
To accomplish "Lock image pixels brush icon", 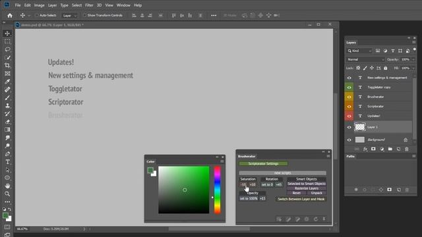I will pos(365,68).
